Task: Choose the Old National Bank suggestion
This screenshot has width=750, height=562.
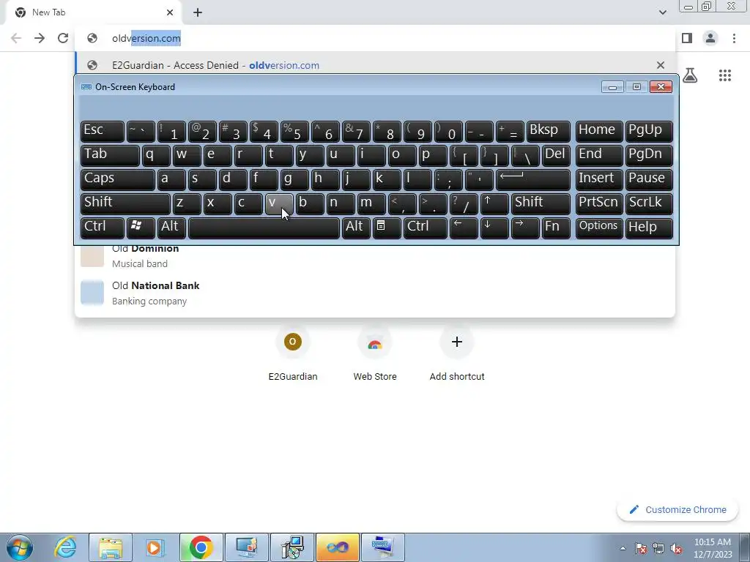Action: [x=375, y=293]
